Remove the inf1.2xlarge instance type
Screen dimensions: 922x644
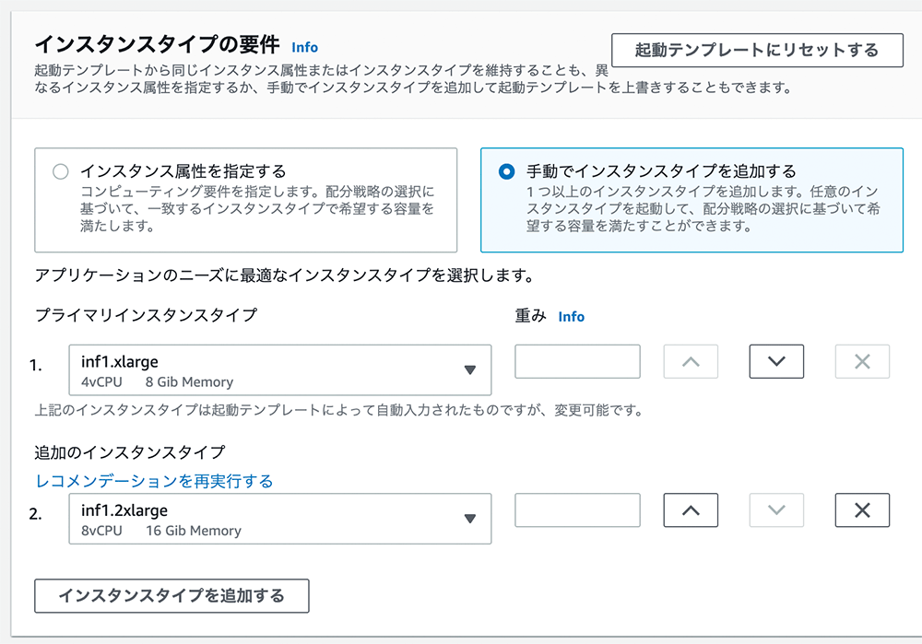pyautogui.click(x=862, y=510)
